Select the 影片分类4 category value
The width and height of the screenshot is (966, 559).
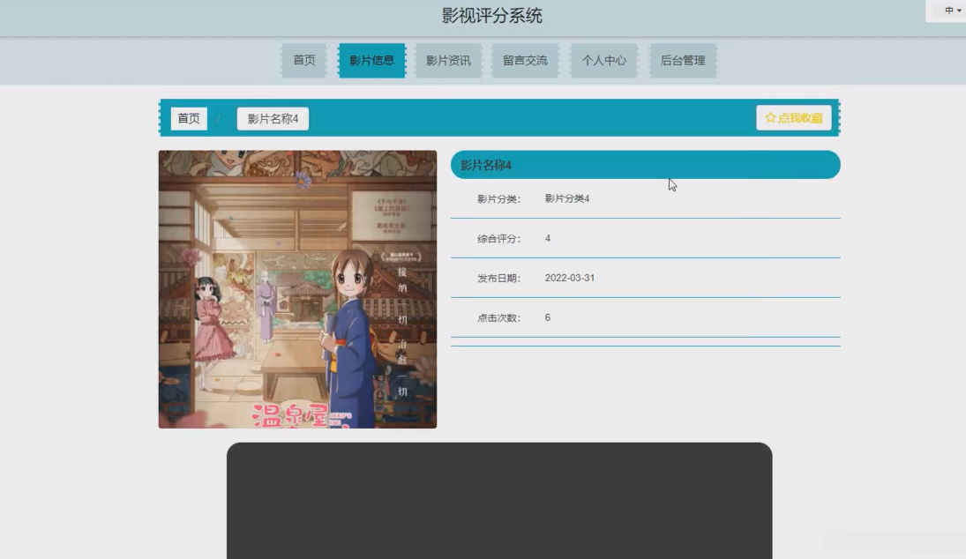point(566,199)
